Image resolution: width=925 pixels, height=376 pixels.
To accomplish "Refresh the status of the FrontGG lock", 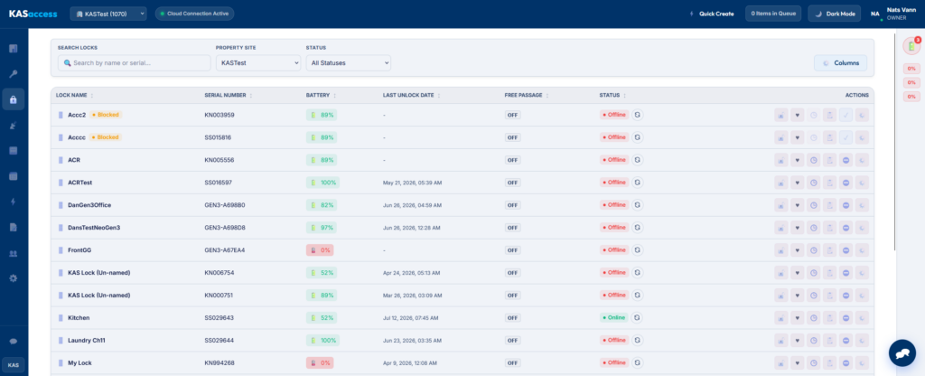I will pos(637,249).
